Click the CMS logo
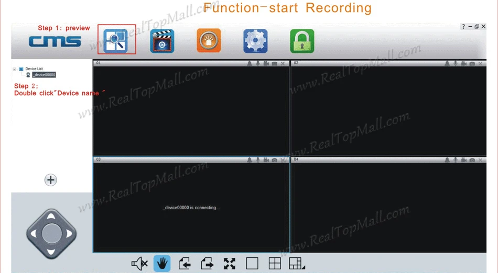This screenshot has height=273, width=498. click(55, 41)
